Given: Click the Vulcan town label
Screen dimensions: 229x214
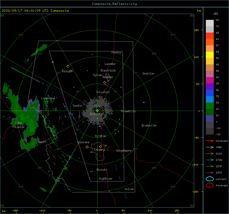Looking at the screenshot, I should 130,189.
